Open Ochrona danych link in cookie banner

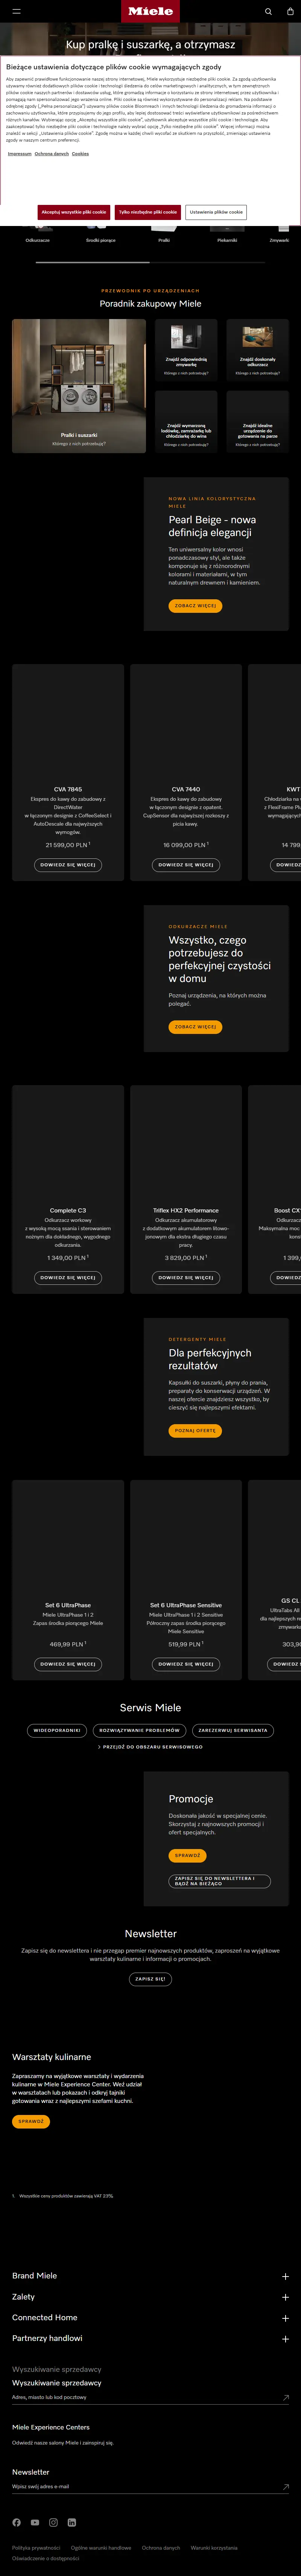click(x=52, y=154)
